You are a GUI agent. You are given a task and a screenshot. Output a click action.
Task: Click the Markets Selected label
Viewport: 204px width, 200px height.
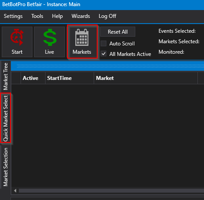[x=179, y=41]
